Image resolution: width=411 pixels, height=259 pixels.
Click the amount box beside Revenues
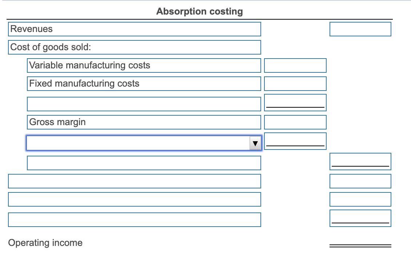pyautogui.click(x=360, y=29)
